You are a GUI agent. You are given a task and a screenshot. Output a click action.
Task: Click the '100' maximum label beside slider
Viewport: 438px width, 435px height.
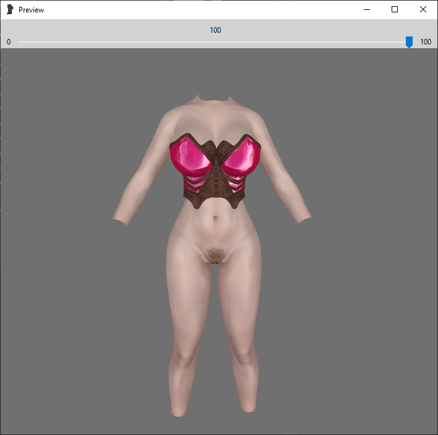click(x=426, y=42)
